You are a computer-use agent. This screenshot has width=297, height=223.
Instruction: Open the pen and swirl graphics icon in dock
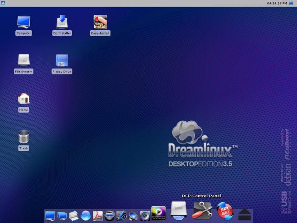coord(122,216)
